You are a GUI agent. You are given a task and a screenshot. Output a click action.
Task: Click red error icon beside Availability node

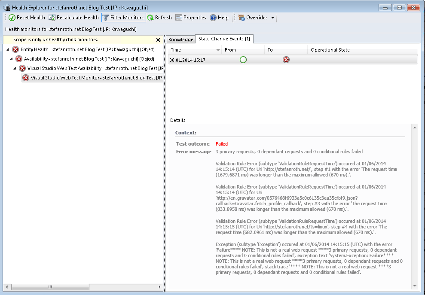point(19,59)
